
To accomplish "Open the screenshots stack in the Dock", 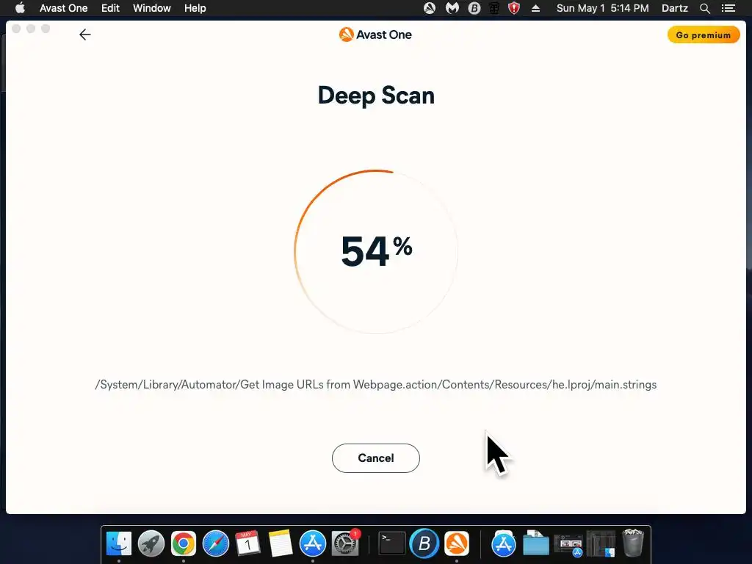I will coord(568,544).
